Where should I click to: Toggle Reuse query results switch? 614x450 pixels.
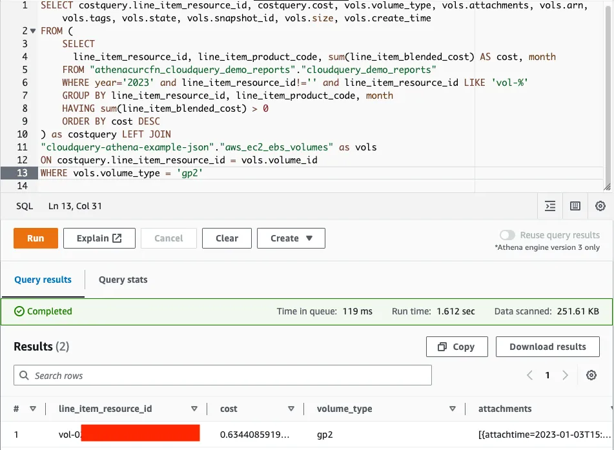507,235
